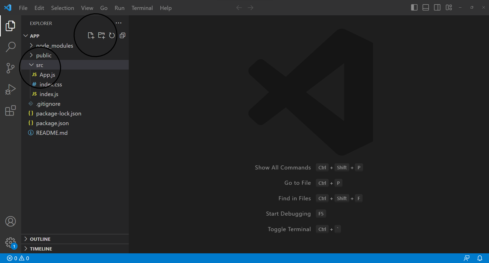Toggle the secondary side bar visibility
This screenshot has height=263, width=489.
(x=437, y=8)
